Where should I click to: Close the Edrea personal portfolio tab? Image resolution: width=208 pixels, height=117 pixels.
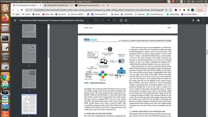(x=103, y=5)
